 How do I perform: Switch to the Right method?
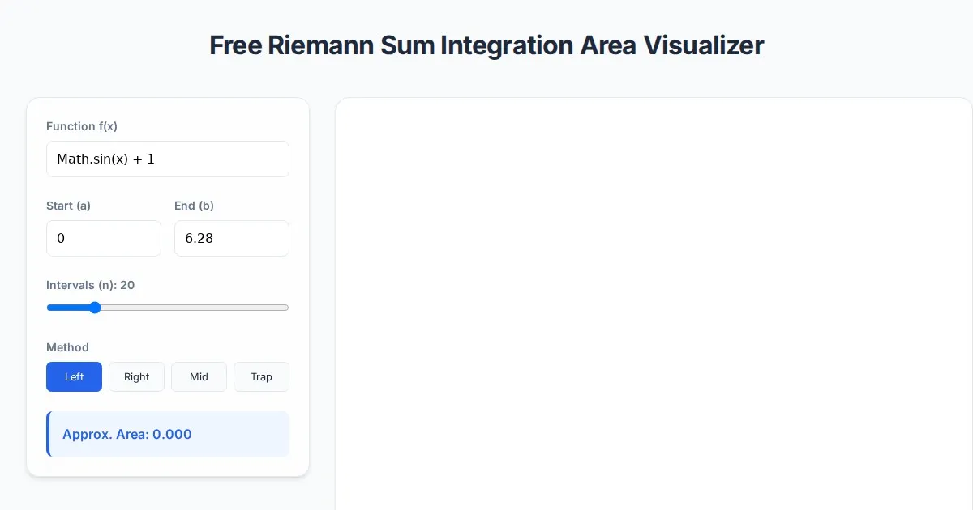(136, 377)
